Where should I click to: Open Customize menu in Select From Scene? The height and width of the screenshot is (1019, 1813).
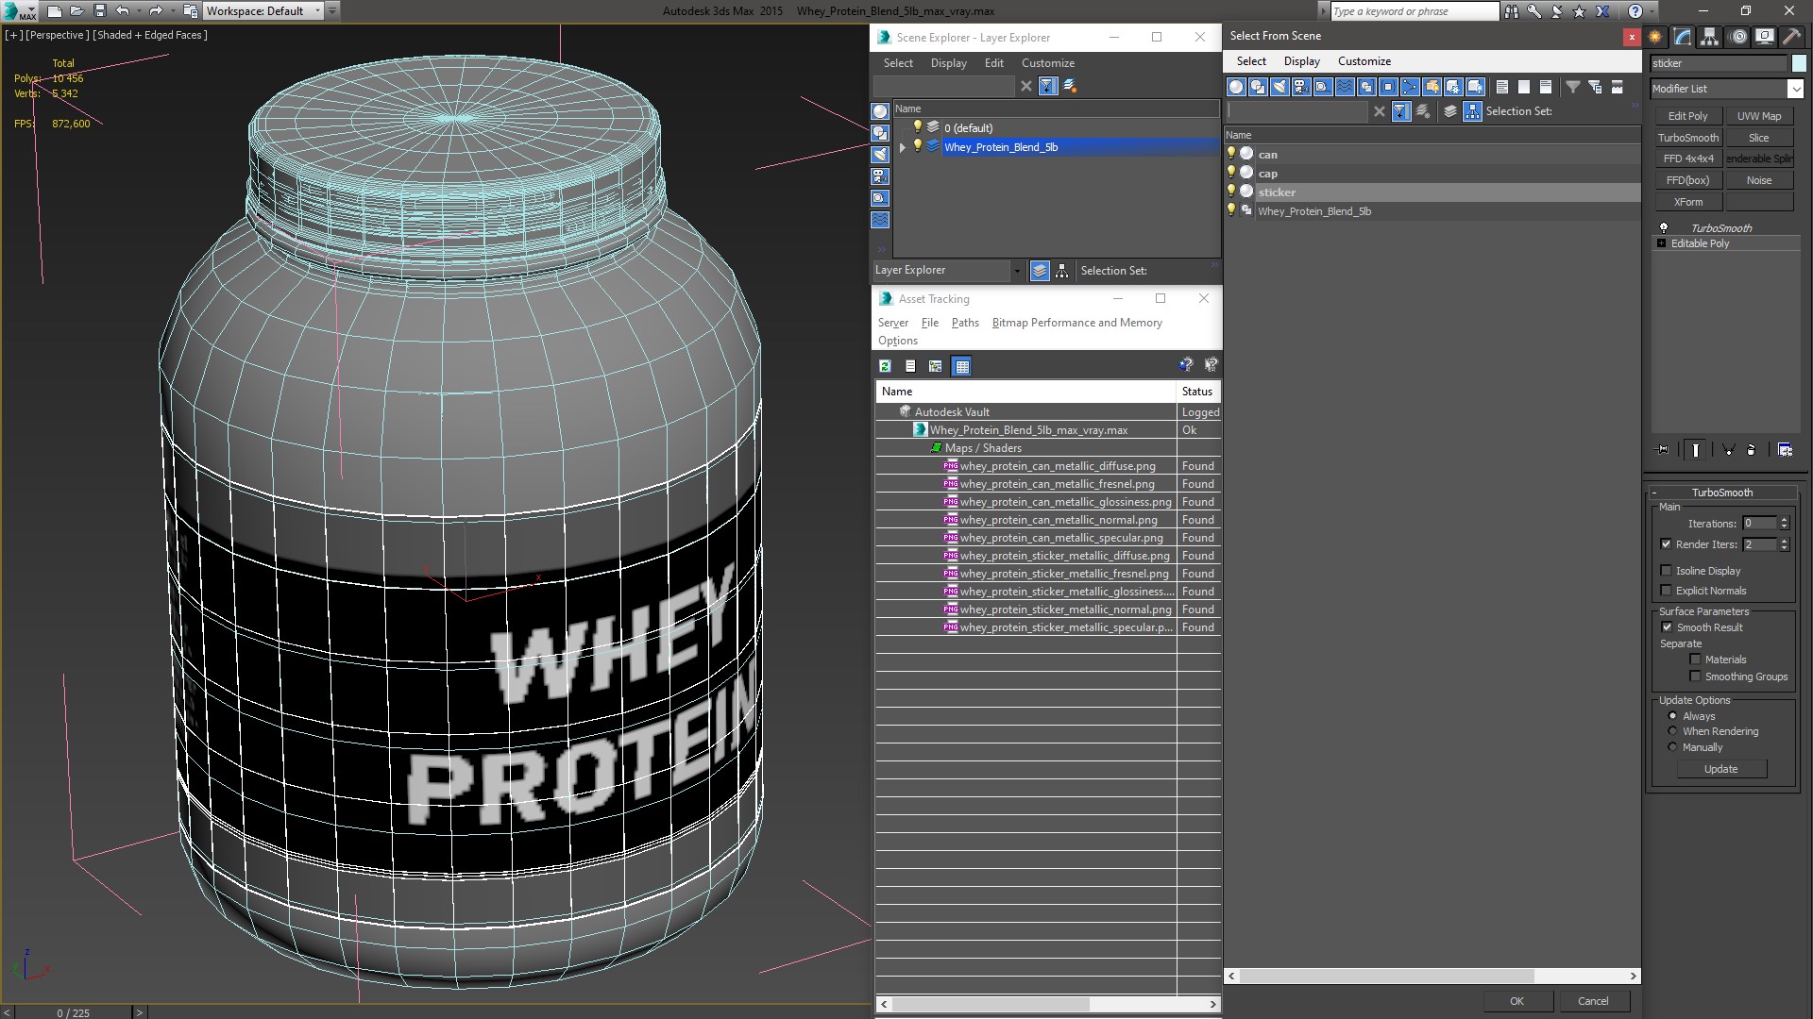click(1364, 61)
